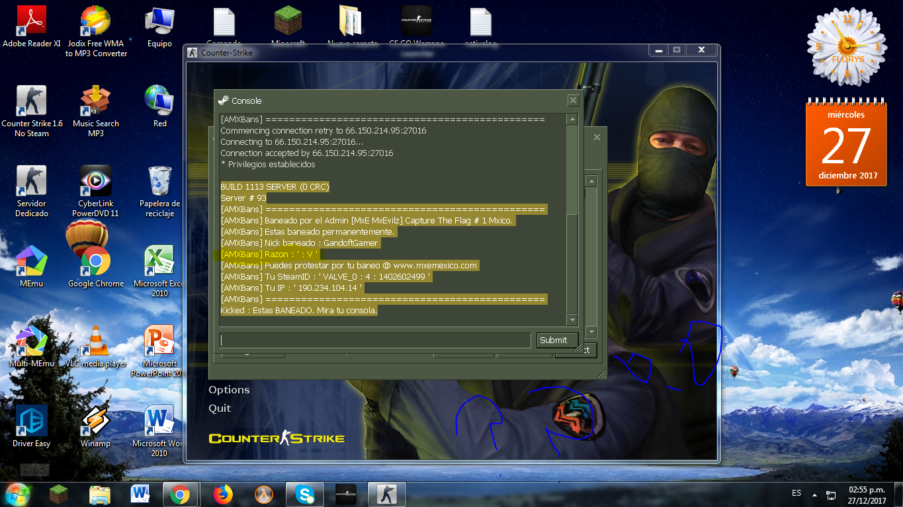Viewport: 903px width, 507px height.
Task: Click 'Connecting to 66.150.214.95:27016...' line
Action: coord(292,142)
